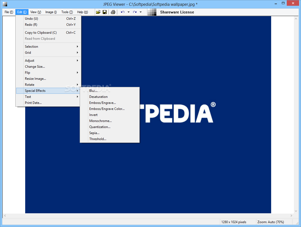This screenshot has height=227, width=301.
Task: Open the Monochrome... effect
Action: [x=110, y=121]
